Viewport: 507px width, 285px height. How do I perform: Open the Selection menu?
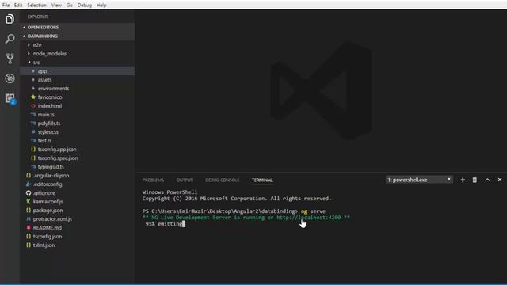(37, 6)
